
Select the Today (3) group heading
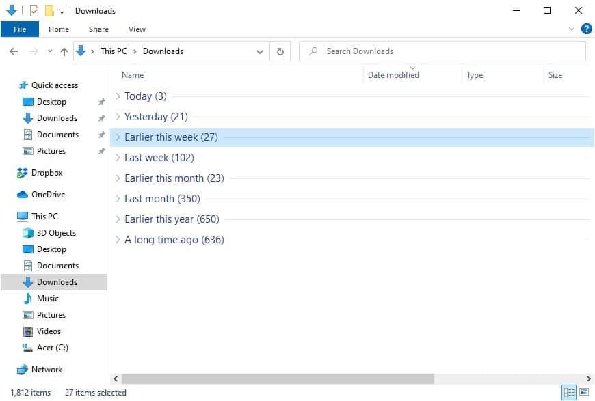coord(146,96)
